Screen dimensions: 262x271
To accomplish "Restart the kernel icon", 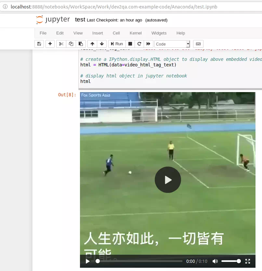I will [x=139, y=44].
